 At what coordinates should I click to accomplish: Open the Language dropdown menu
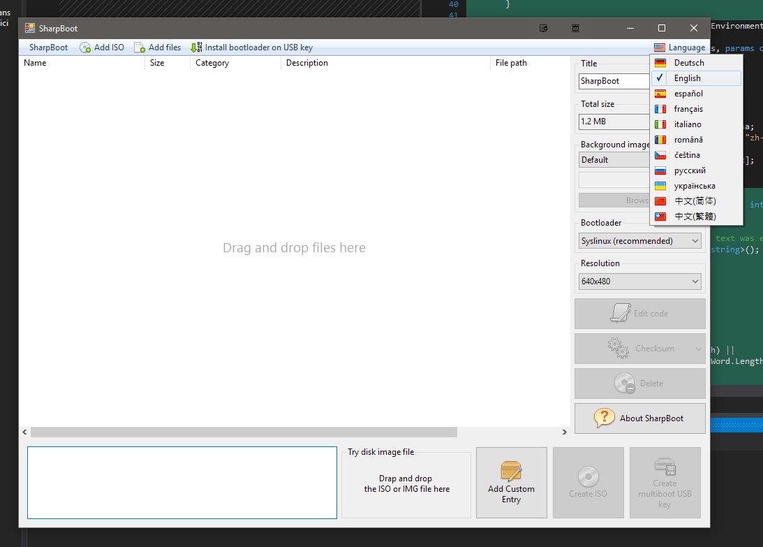pyautogui.click(x=680, y=48)
